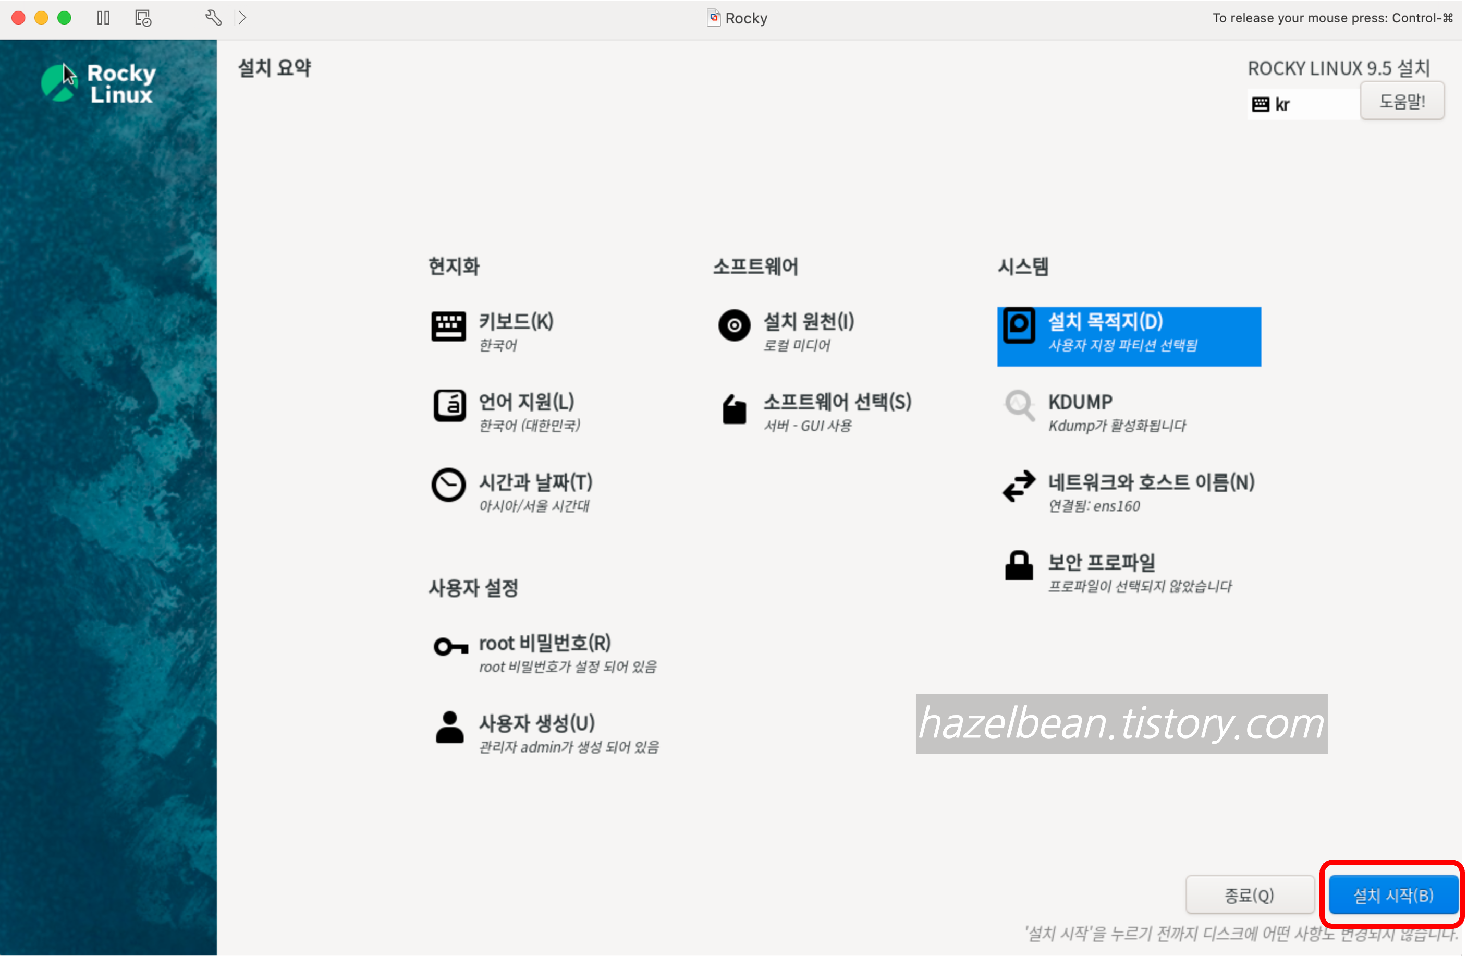Open User Creation (사용자 생성) person icon
Viewport: 1467px width, 956px height.
pos(449,727)
